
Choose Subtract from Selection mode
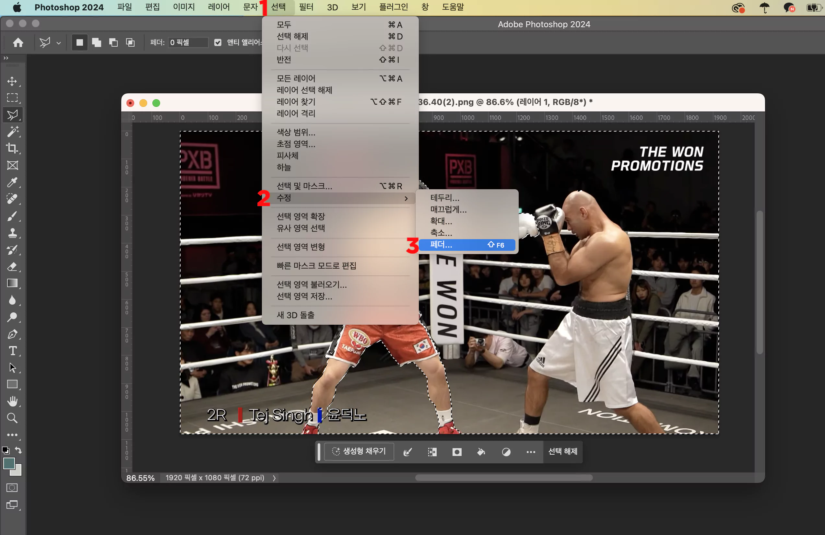(x=113, y=42)
